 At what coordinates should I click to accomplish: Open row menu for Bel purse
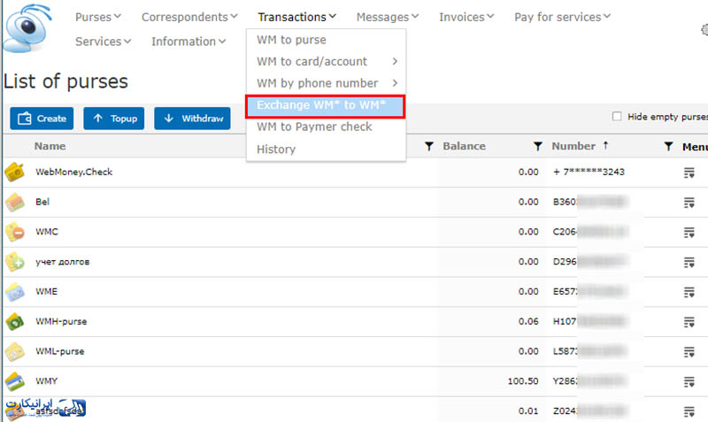click(689, 203)
